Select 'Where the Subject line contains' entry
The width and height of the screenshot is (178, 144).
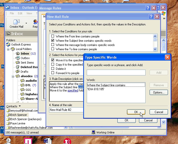coord(116,85)
